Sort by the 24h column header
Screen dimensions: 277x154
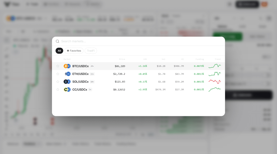point(145,59)
